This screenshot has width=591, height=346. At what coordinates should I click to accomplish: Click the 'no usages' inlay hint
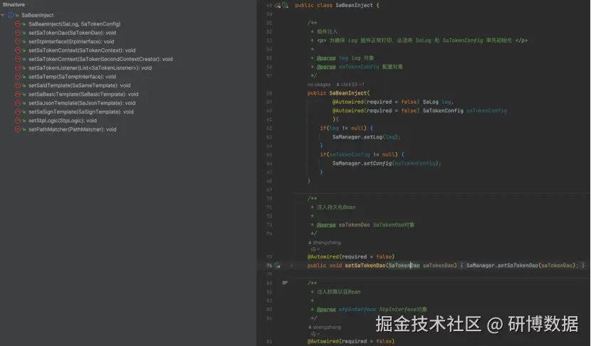(x=319, y=85)
